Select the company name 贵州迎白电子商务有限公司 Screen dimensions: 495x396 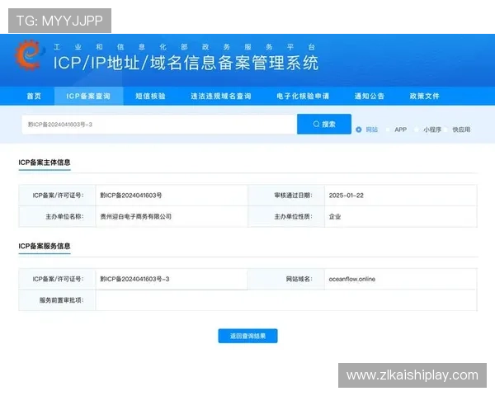(x=136, y=217)
